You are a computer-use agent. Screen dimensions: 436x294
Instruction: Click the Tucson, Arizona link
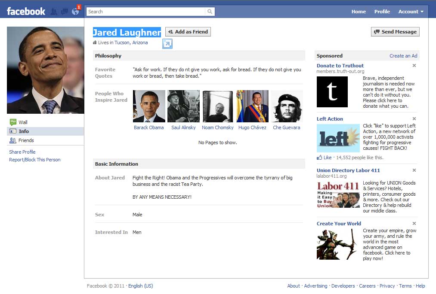[131, 43]
